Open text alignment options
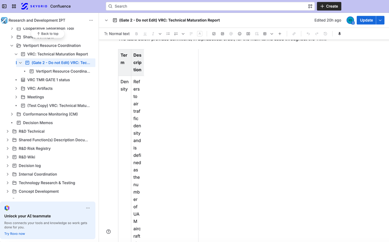Screen dimensions: 389x242 (191, 34)
